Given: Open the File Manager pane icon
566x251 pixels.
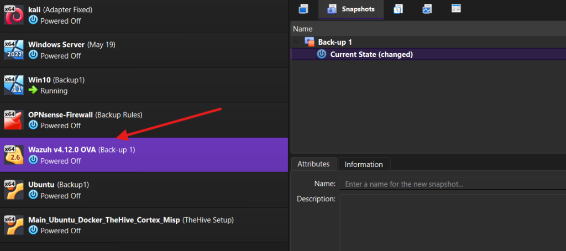Looking at the screenshot, I should point(455,9).
